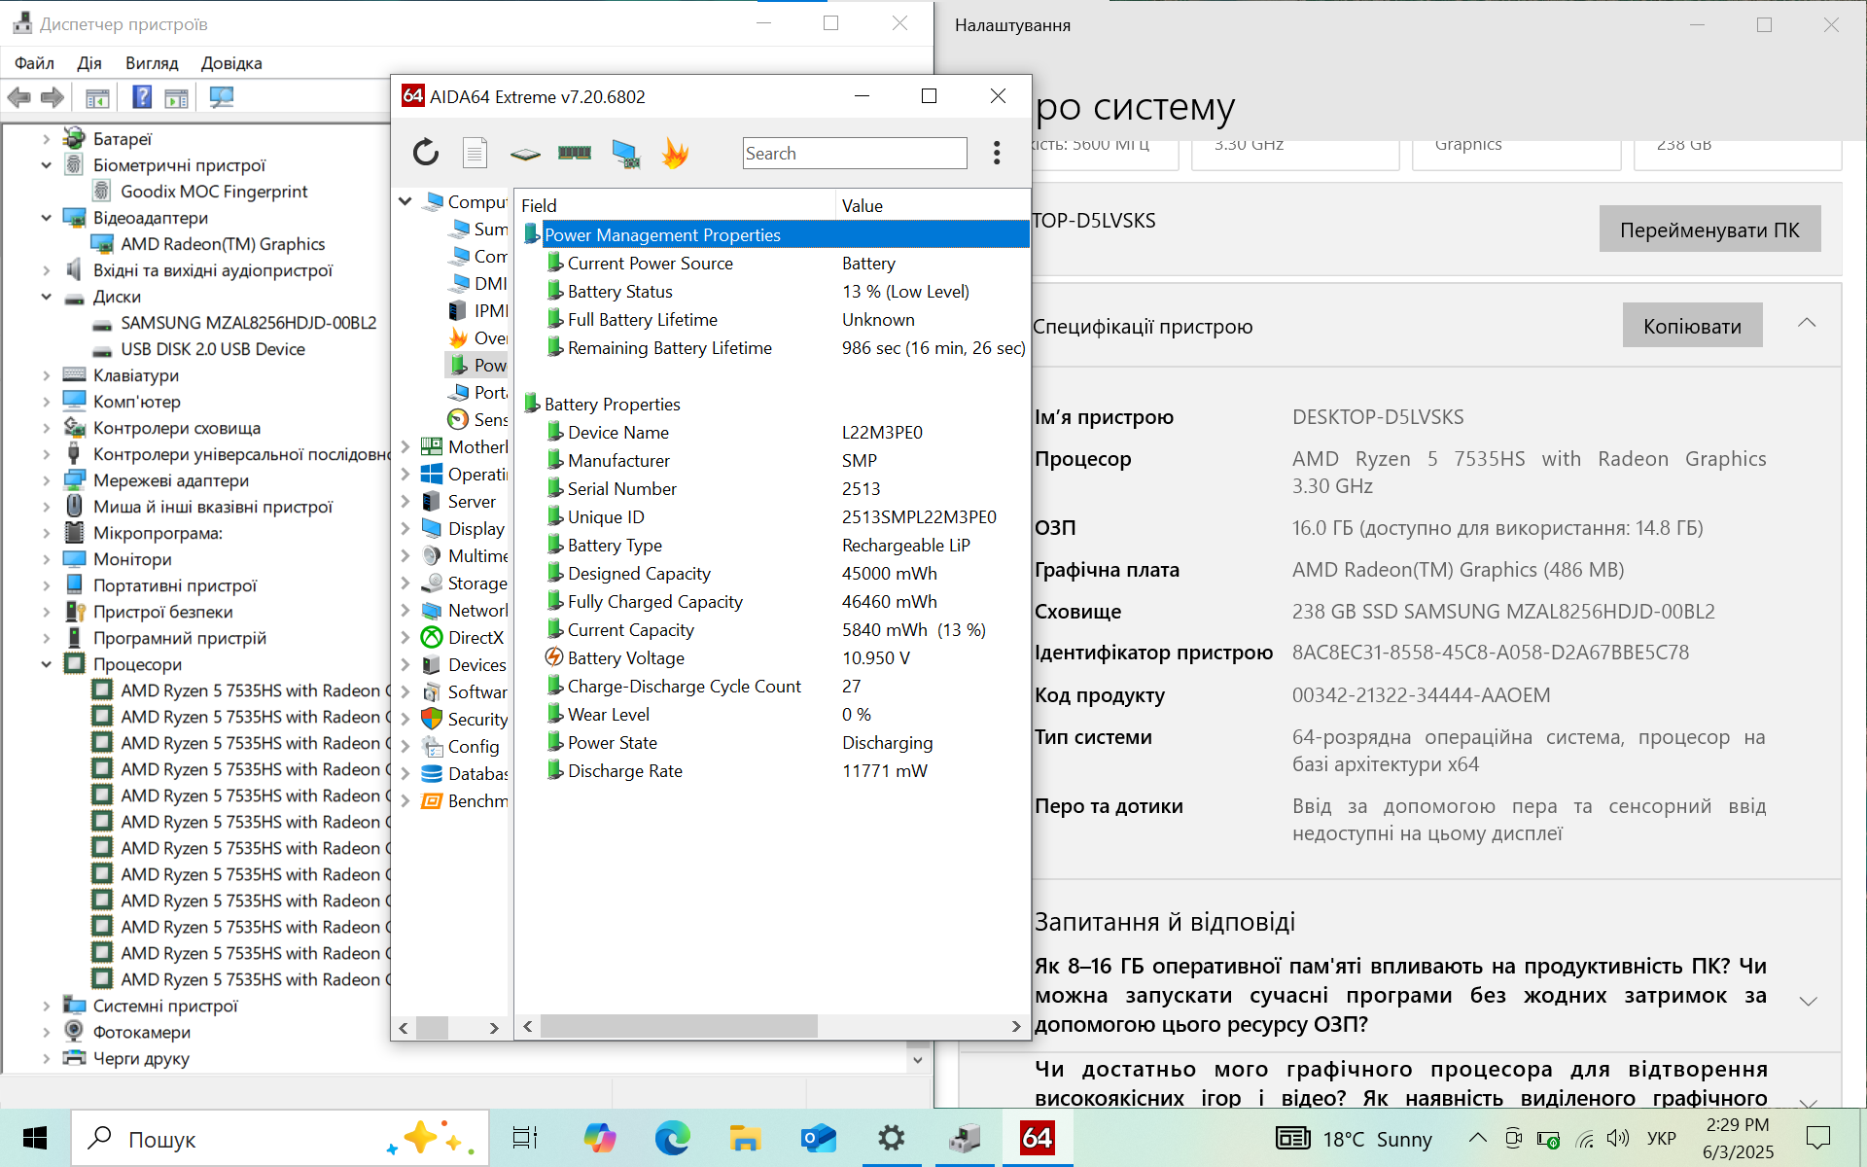The width and height of the screenshot is (1867, 1167).
Task: Select the Wear Level row
Action: (x=775, y=714)
